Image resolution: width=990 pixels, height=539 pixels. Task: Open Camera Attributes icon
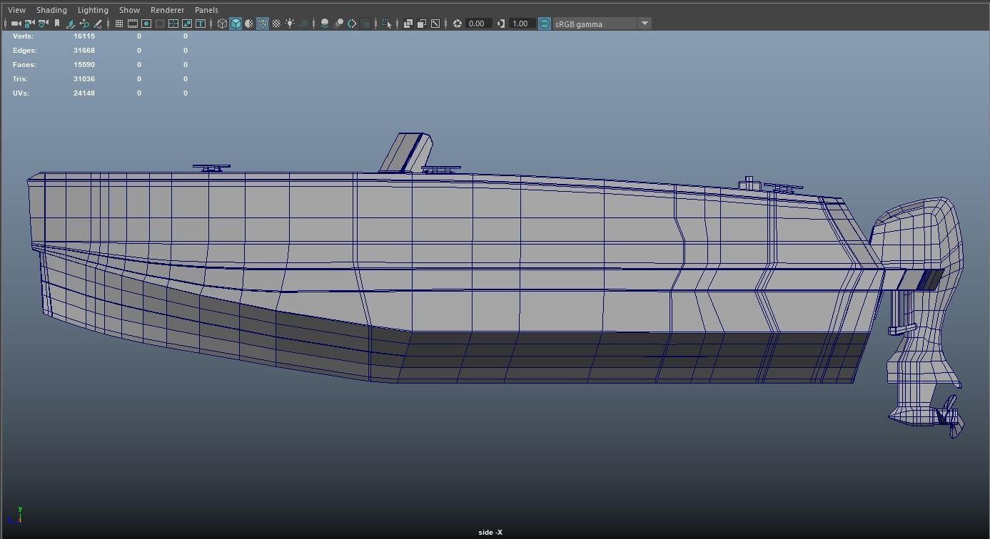[43, 24]
